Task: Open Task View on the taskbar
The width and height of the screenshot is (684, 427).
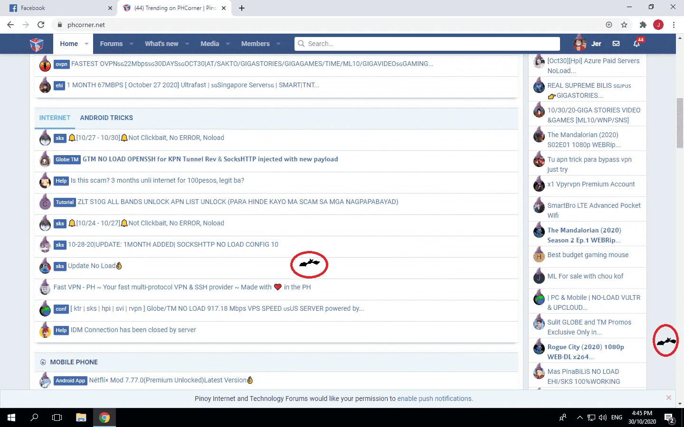Action: 57,418
